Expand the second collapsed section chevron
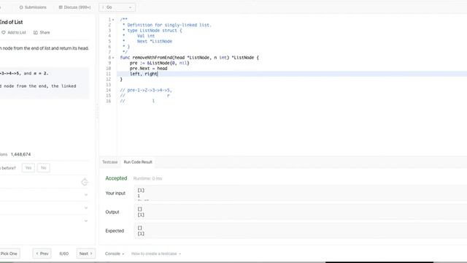Screen dimensions: 467x263 [x=86, y=207]
